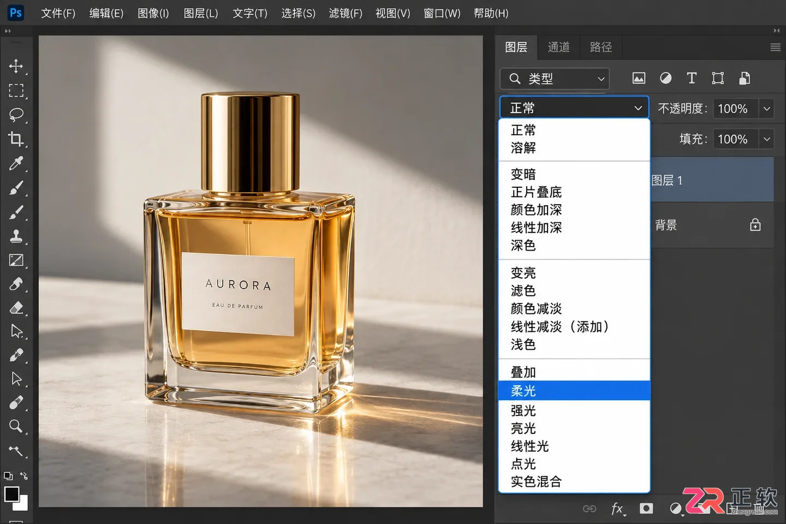Select the Clone Stamp tool

coord(16,236)
